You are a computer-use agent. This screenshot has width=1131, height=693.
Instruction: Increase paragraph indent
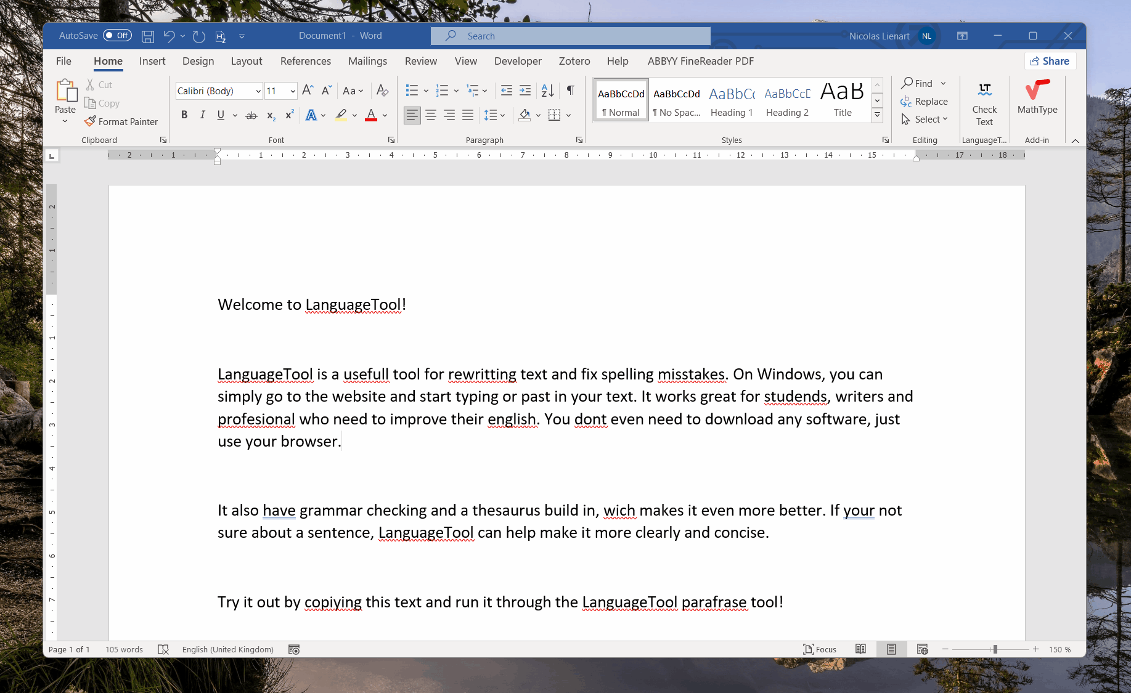click(x=525, y=91)
